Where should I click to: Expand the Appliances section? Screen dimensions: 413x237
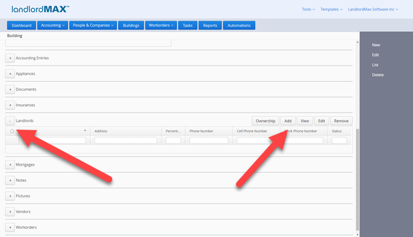[x=10, y=74]
